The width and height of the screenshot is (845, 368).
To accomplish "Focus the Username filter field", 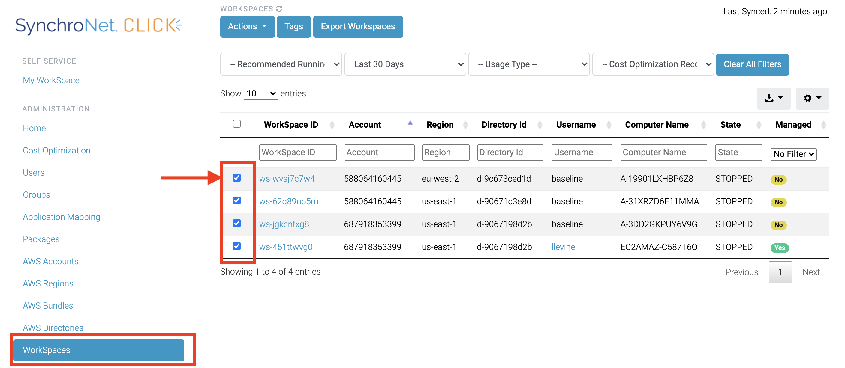I will click(582, 152).
